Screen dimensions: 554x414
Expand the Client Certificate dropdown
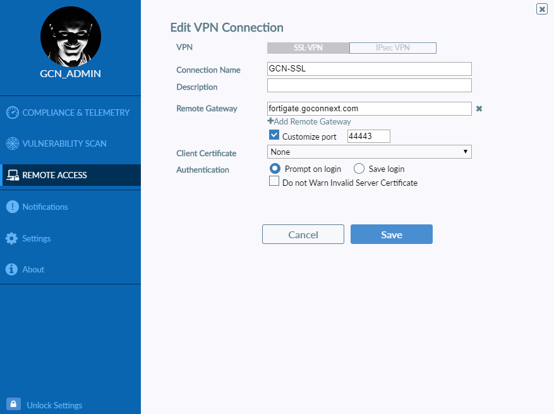369,152
